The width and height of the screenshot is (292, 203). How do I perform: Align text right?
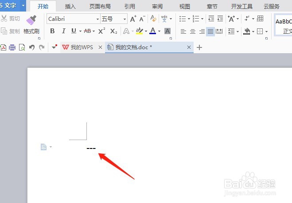coord(202,31)
